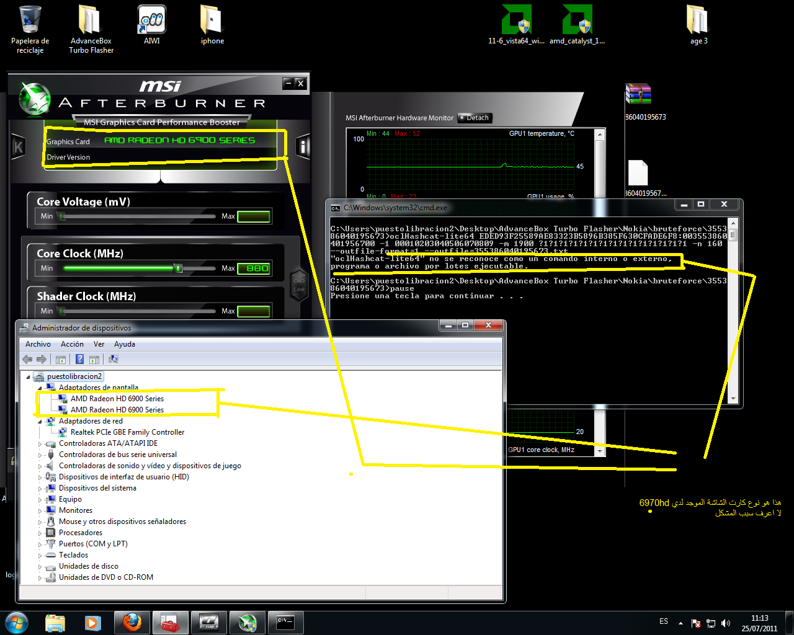Click the show/hide action pane toolbar icon

94,359
